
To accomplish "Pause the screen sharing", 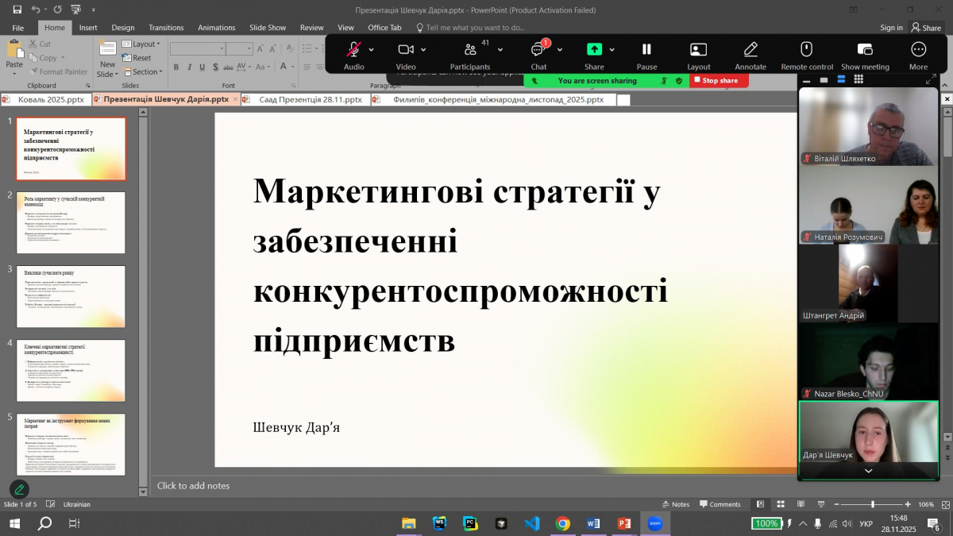I will tap(646, 49).
